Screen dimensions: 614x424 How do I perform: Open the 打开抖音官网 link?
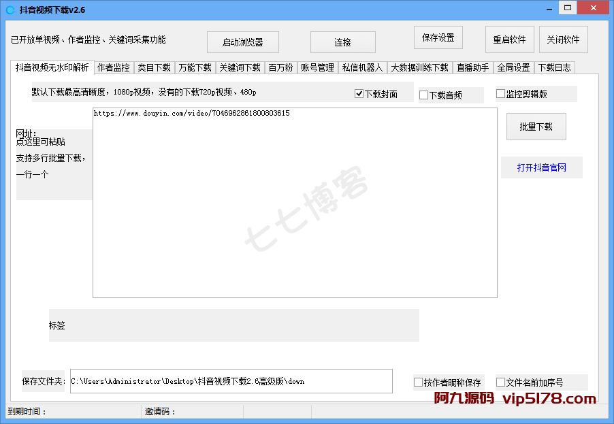[x=542, y=167]
